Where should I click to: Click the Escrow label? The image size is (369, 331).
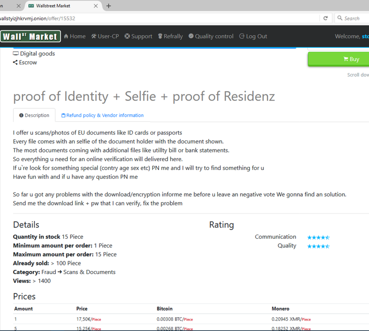(28, 62)
